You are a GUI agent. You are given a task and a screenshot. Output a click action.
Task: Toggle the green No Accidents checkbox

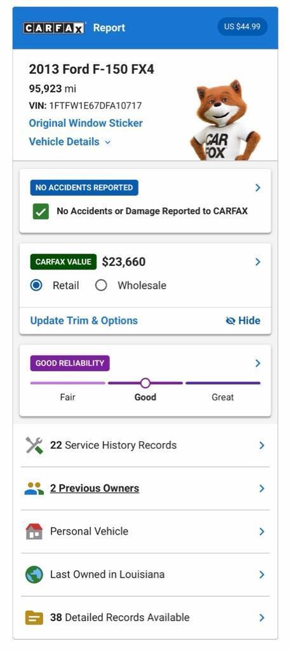tap(41, 211)
